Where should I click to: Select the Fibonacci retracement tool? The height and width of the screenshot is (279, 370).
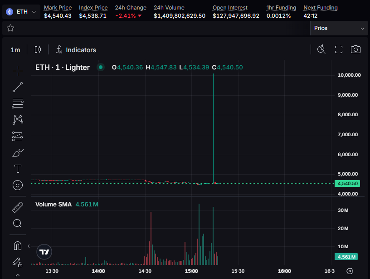tap(18, 103)
